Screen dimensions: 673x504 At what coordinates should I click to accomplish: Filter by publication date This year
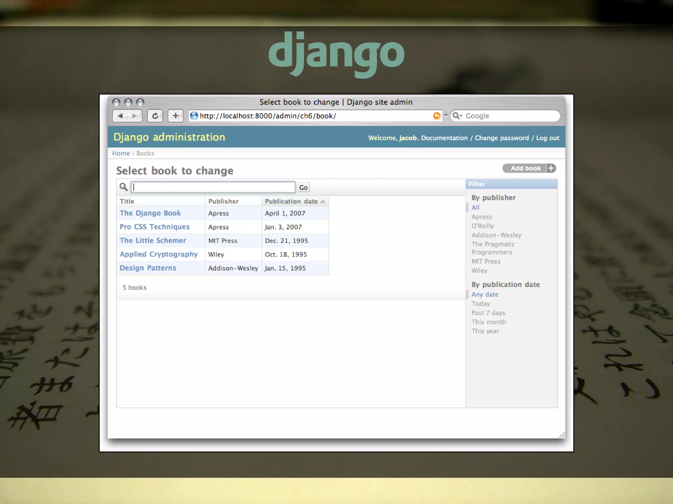coord(485,331)
